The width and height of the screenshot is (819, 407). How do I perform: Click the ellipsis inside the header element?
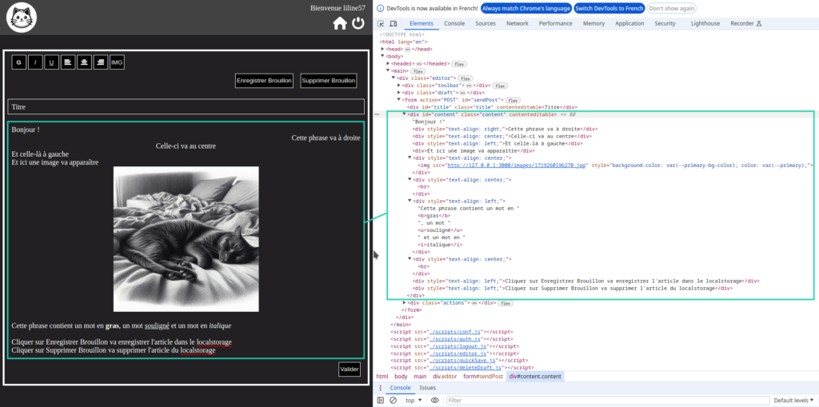point(418,64)
